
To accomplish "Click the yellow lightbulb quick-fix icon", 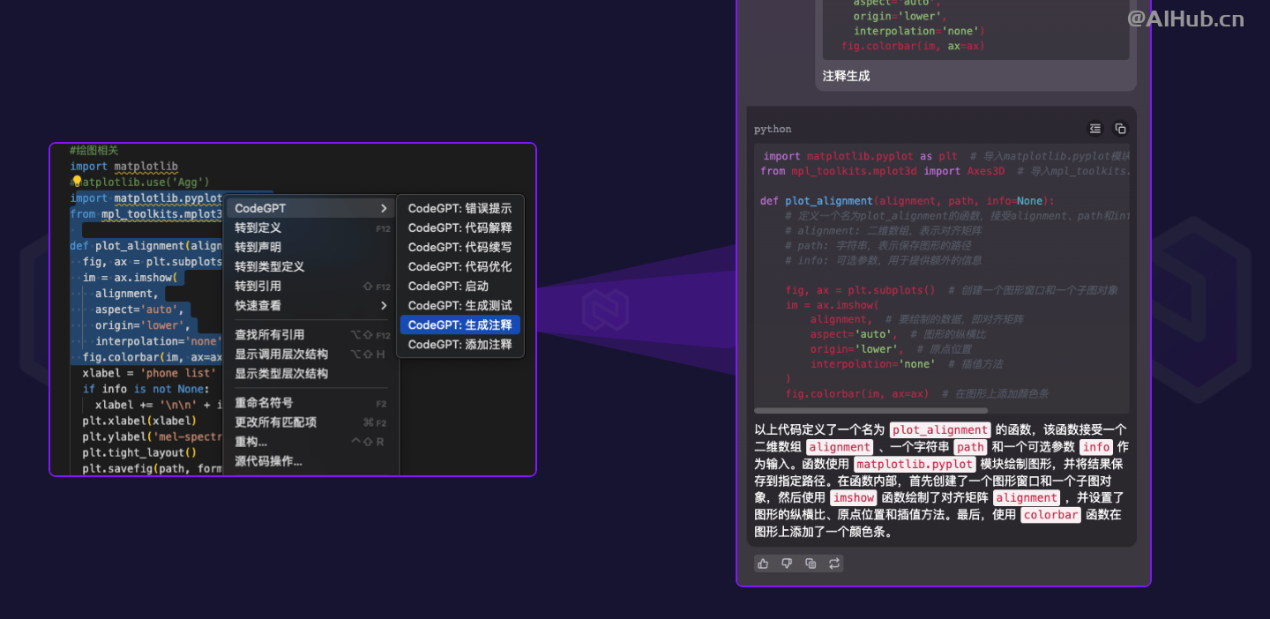I will pyautogui.click(x=77, y=182).
